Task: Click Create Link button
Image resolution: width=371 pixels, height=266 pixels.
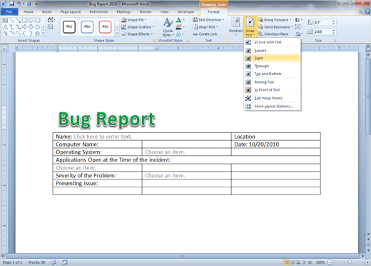Action: click(x=205, y=34)
